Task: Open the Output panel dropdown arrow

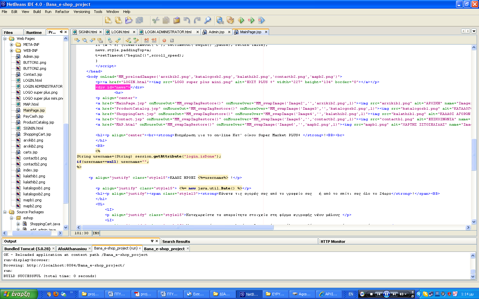Action: (x=152, y=241)
